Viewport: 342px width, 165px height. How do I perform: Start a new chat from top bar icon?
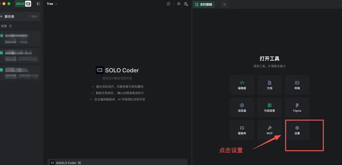pos(168,4)
